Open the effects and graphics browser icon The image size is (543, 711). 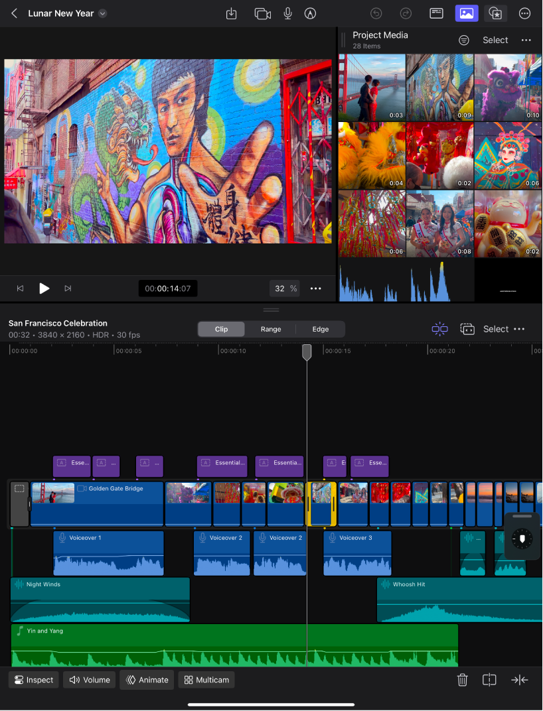pyautogui.click(x=495, y=13)
